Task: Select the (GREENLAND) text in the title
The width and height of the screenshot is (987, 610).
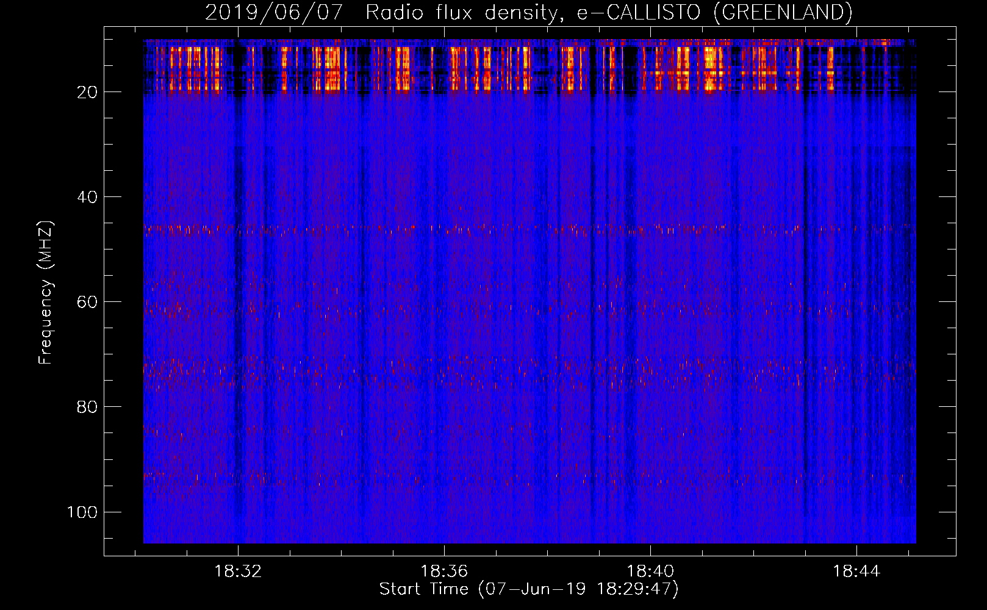Action: (782, 12)
